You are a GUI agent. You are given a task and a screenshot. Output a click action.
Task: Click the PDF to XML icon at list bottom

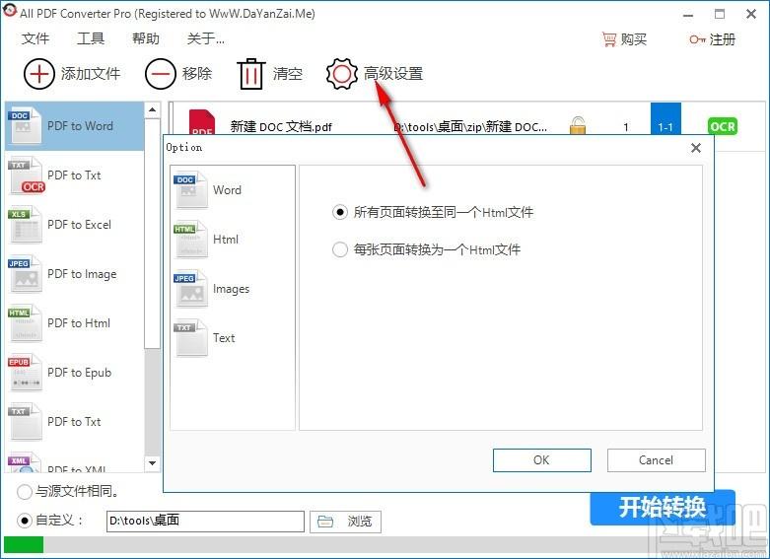(x=25, y=462)
